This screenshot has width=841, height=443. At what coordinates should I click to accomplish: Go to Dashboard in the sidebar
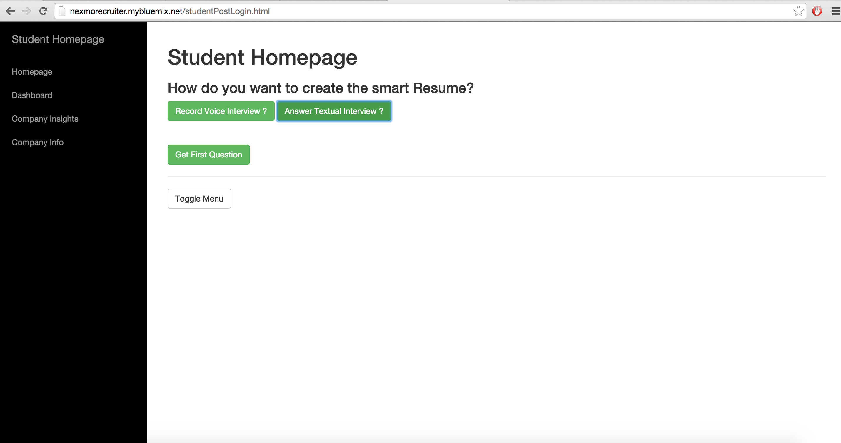click(x=32, y=95)
